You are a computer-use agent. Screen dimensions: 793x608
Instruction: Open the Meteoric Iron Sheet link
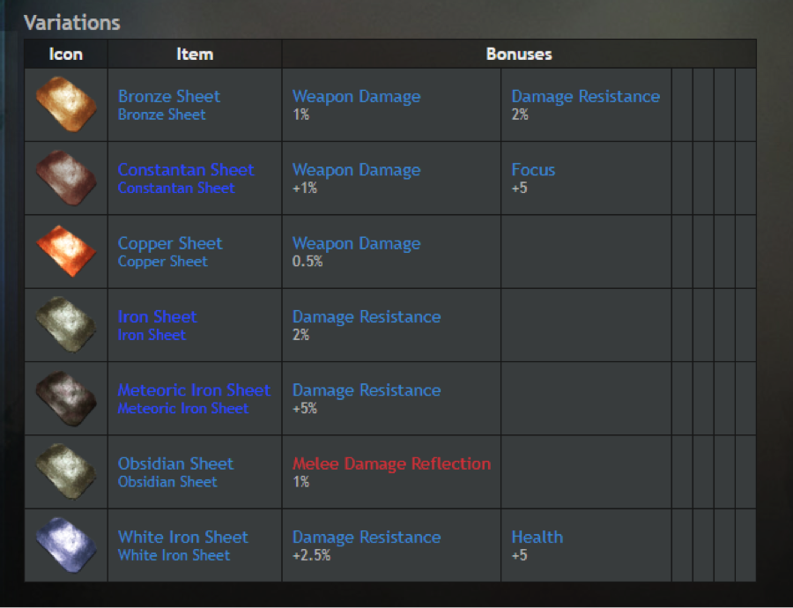(194, 390)
